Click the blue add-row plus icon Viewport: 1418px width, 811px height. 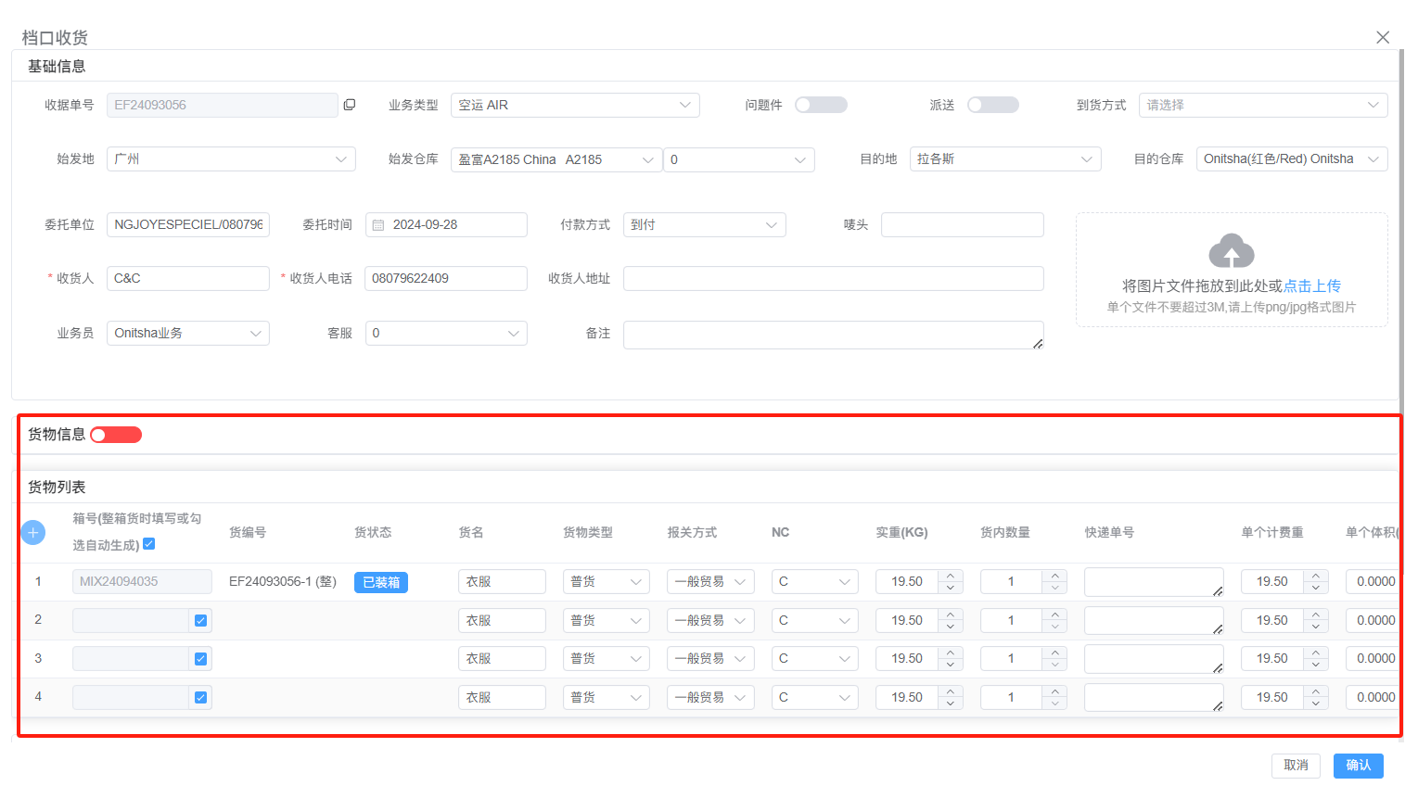[32, 532]
